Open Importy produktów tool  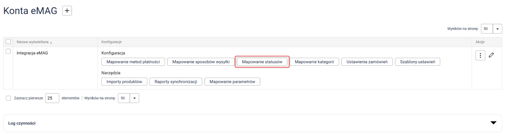pyautogui.click(x=124, y=82)
